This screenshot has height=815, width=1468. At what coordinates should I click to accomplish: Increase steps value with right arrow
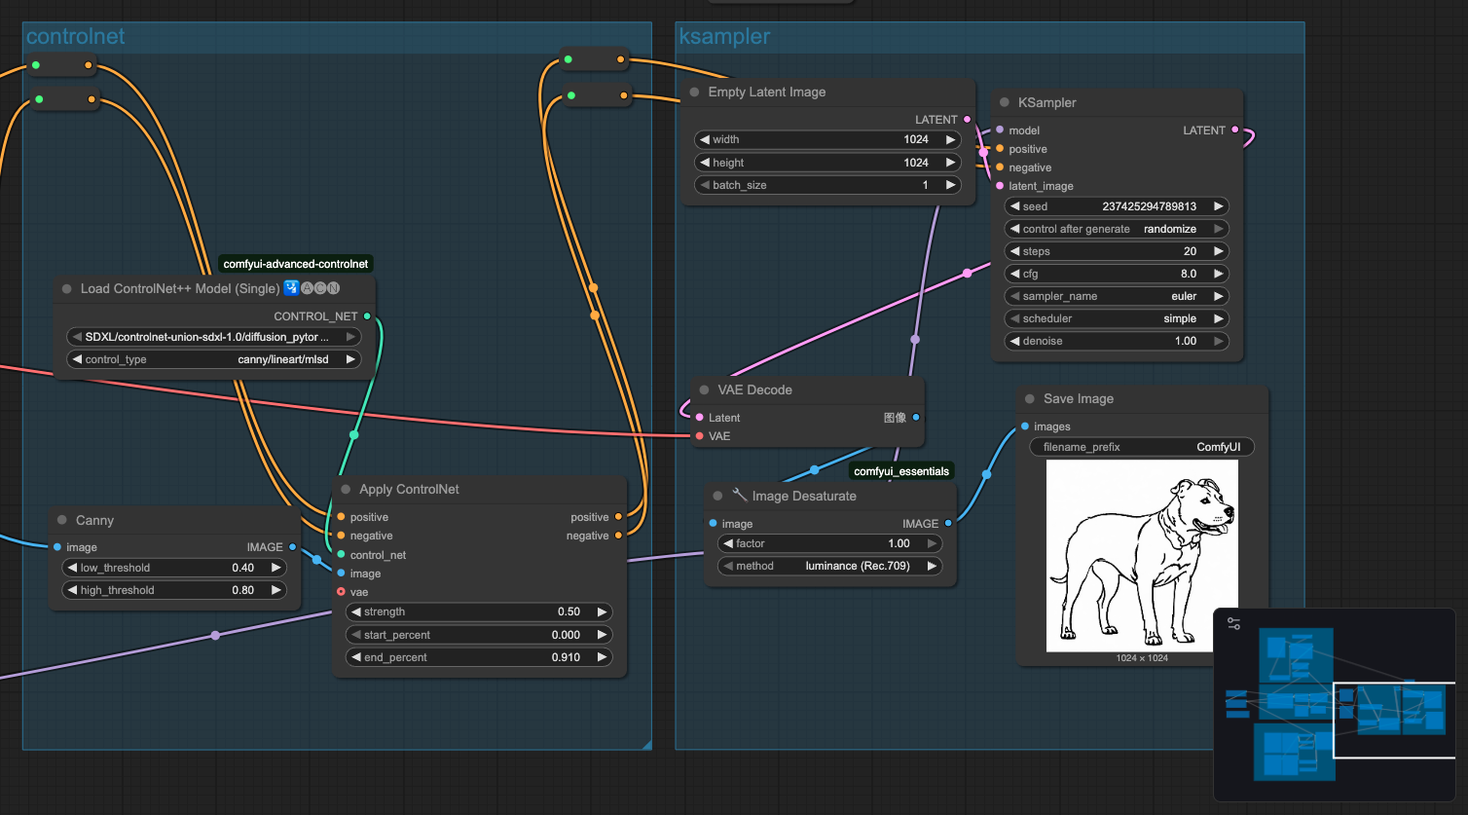pos(1218,251)
